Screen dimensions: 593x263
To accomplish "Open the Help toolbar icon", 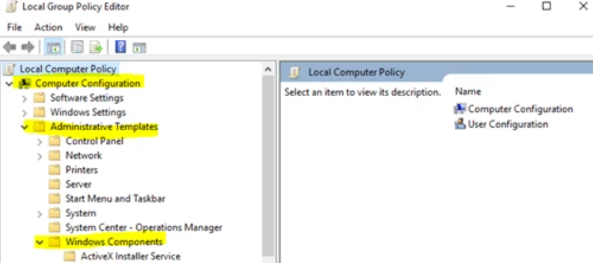I will click(x=120, y=47).
